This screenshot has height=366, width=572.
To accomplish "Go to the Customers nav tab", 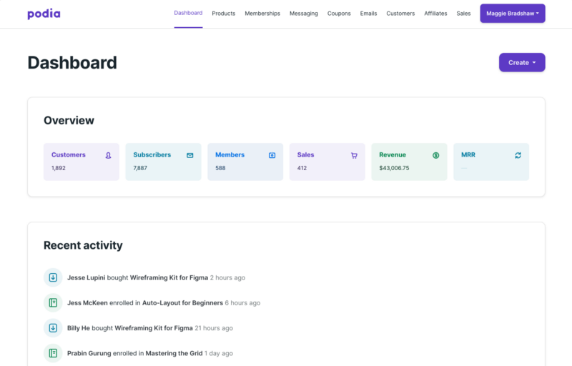I will pos(400,14).
